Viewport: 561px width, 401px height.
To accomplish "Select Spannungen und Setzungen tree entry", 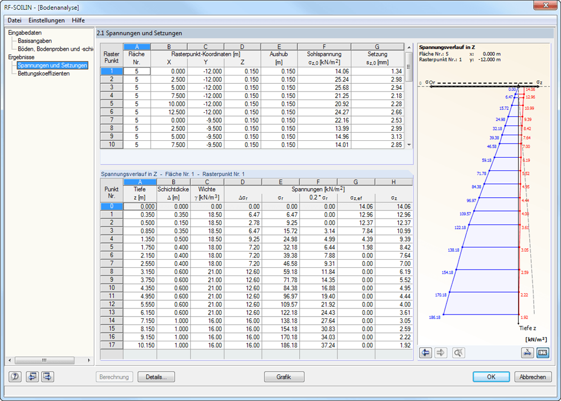I will point(52,65).
